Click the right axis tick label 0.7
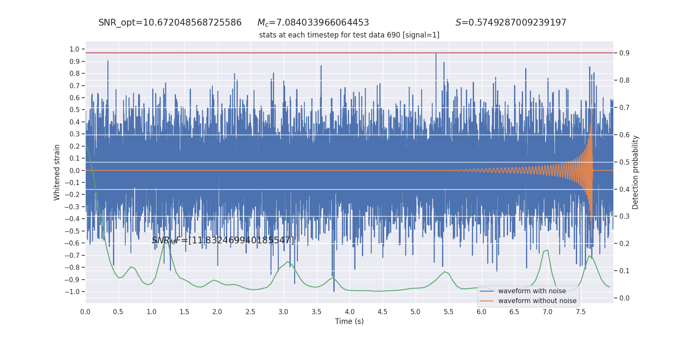 pos(624,107)
